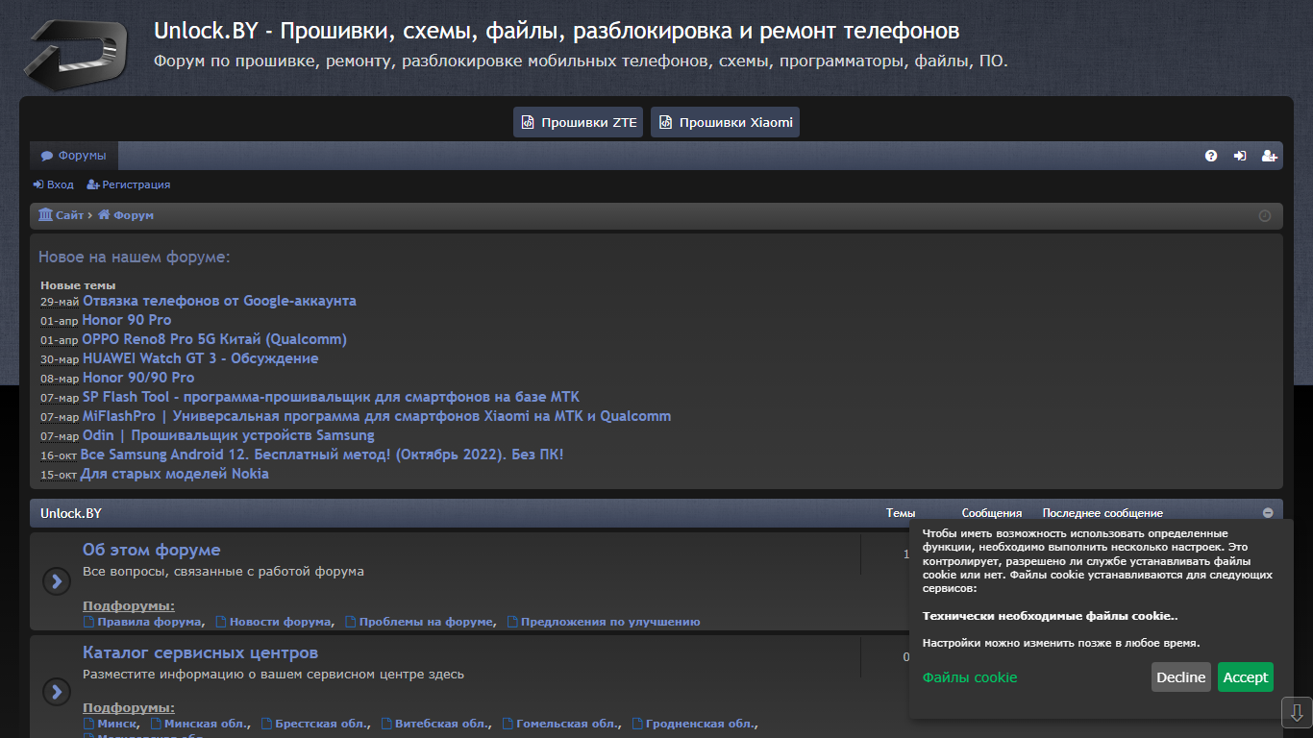Open subforum Гомельская обл.
1313x738 pixels.
(560, 724)
